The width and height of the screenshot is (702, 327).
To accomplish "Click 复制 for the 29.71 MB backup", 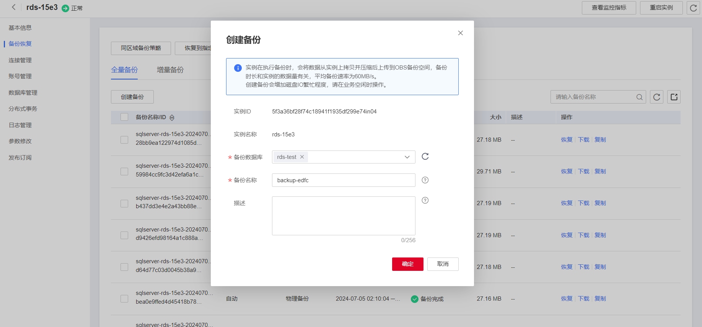I will pos(600,172).
